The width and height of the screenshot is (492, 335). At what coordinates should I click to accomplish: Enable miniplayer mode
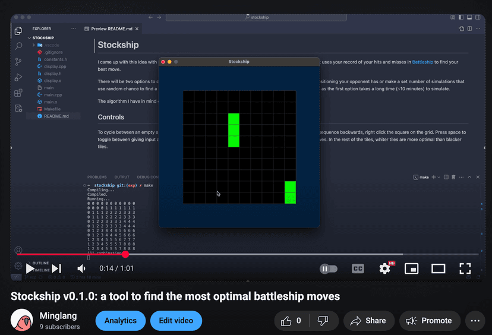411,268
